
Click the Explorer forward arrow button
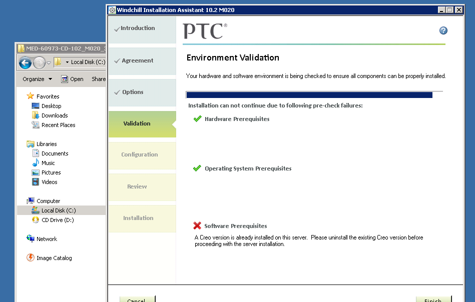39,63
